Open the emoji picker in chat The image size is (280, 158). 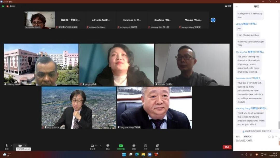tap(273, 136)
